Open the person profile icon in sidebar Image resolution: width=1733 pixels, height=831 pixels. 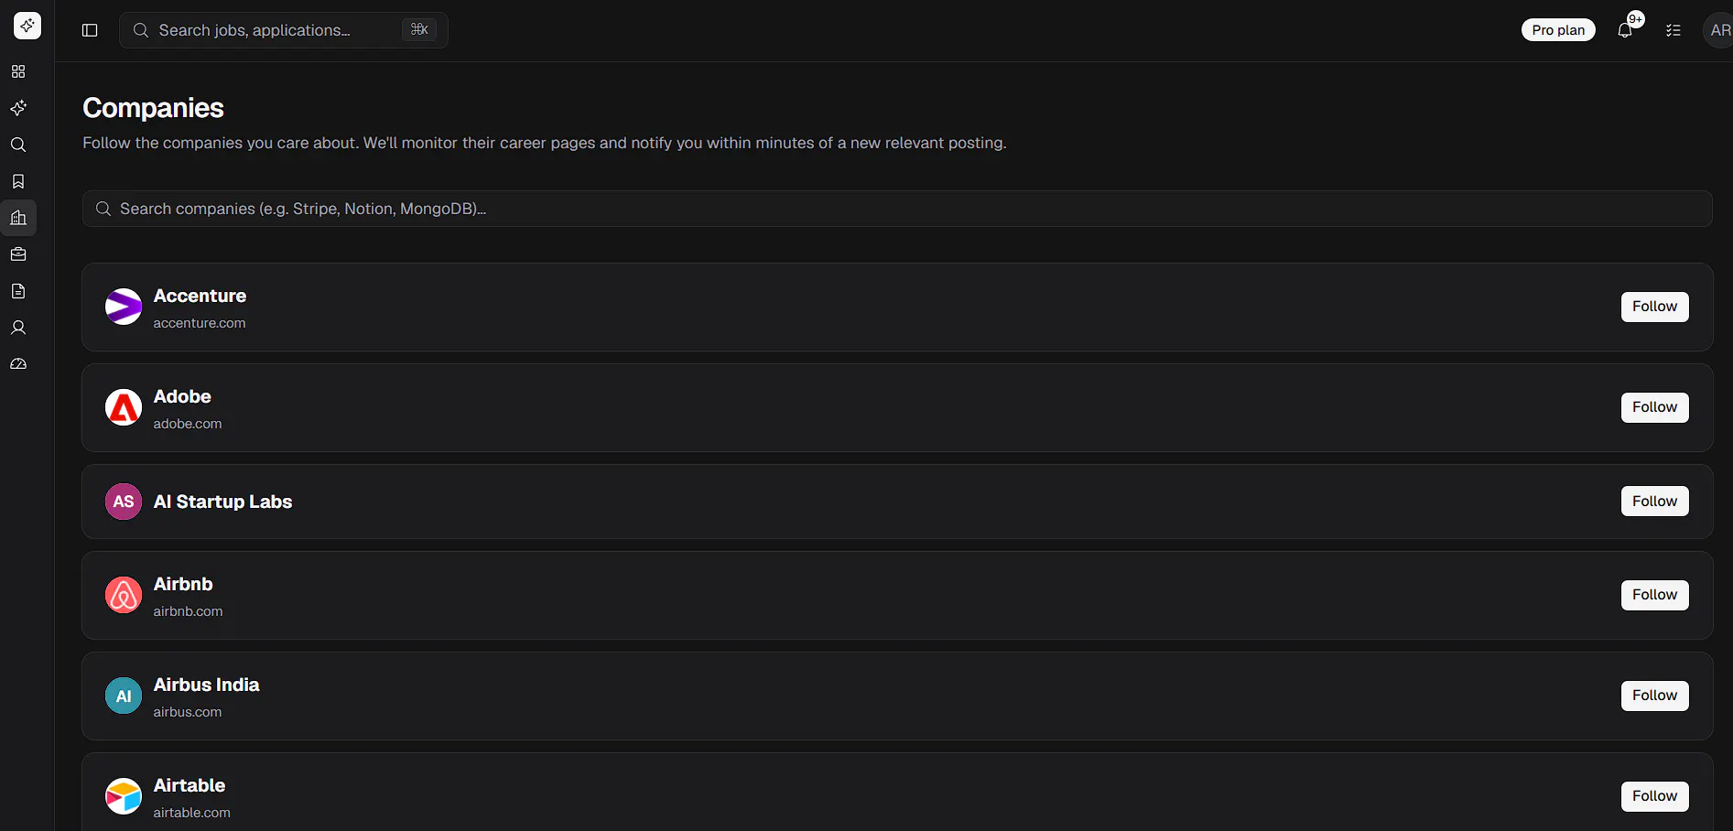[18, 328]
